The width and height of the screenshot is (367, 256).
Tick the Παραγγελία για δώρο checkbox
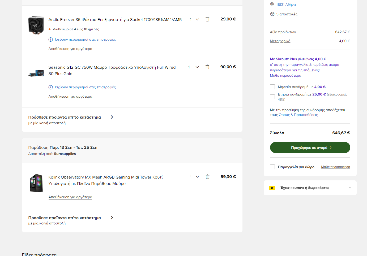click(x=272, y=167)
